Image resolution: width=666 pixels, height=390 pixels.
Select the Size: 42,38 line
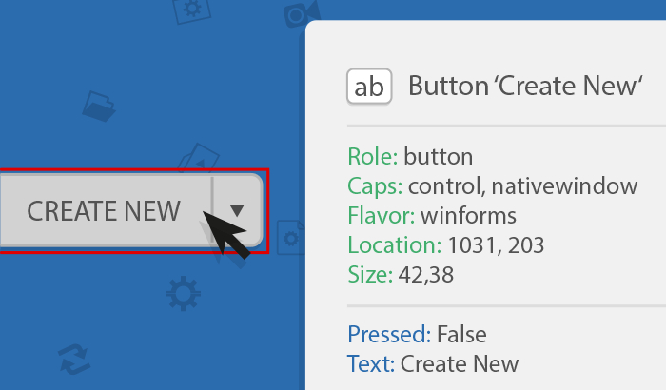(x=401, y=275)
